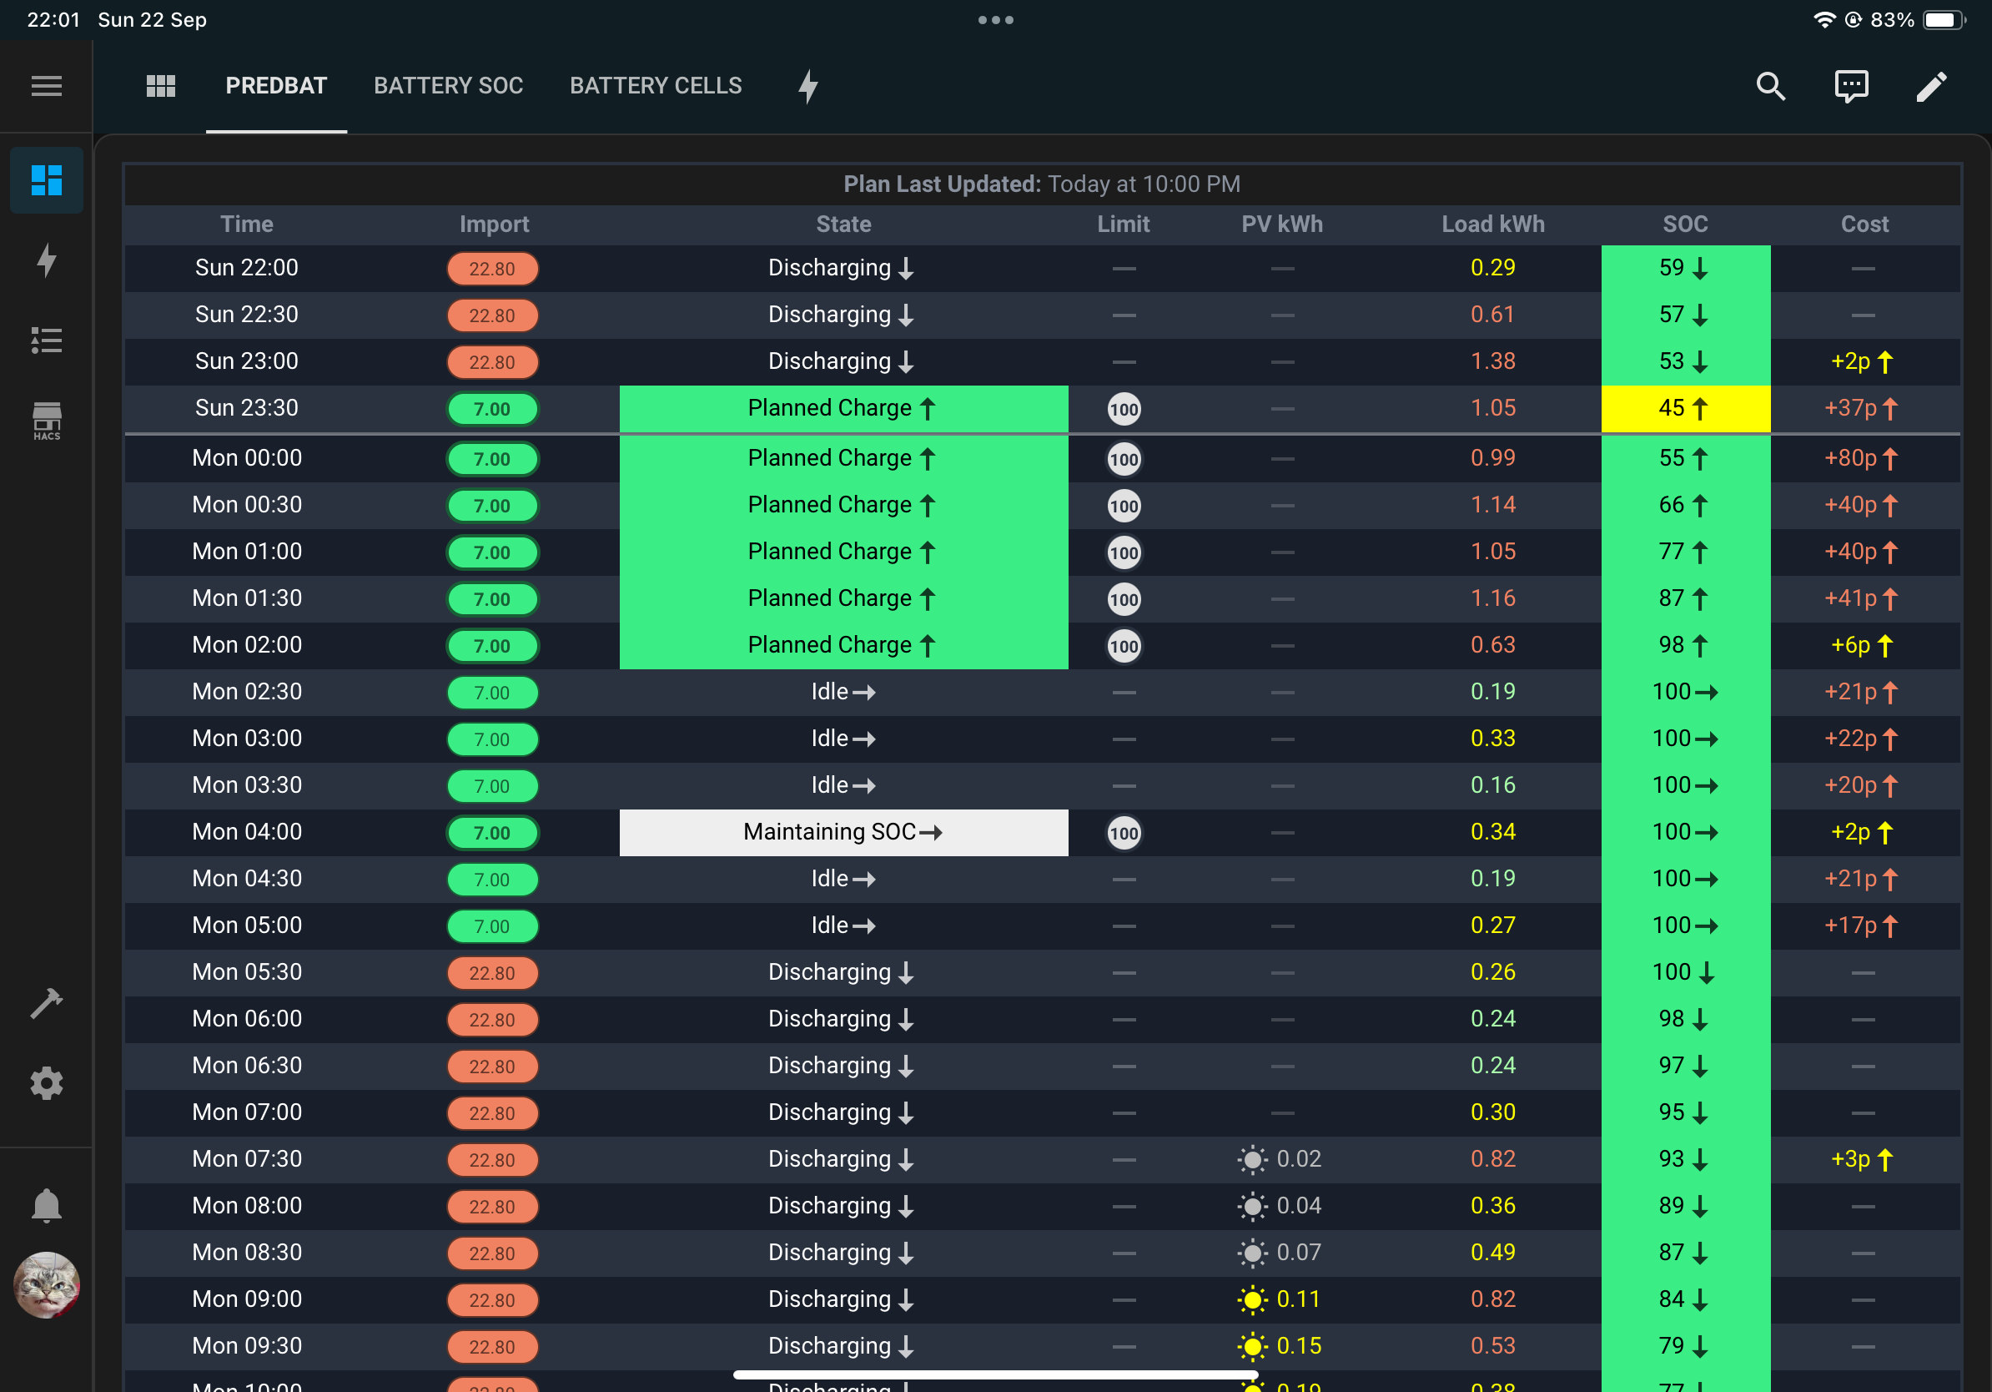1992x1392 pixels.
Task: Open the Energy lightning icon in sidebar
Action: (x=46, y=260)
